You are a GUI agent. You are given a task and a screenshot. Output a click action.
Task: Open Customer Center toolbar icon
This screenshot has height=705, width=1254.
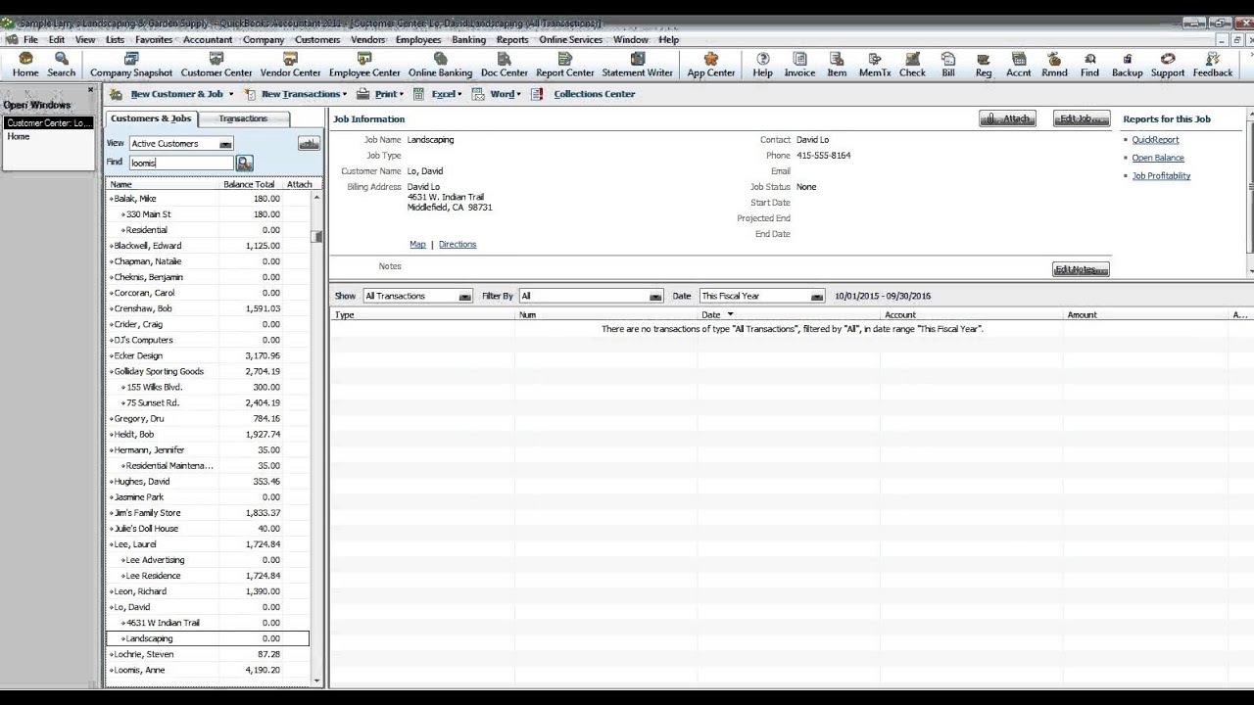point(217,65)
